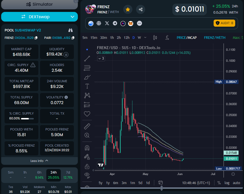
Task: Lock all drawing tools padlock icon
Action: tap(87, 166)
